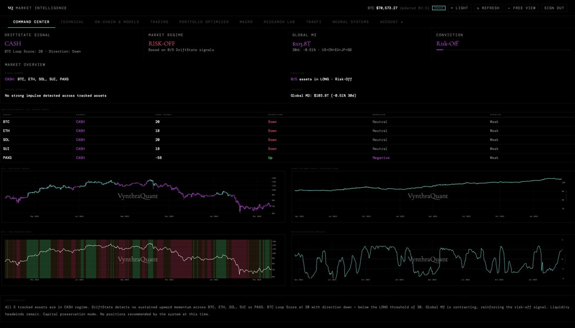575x328 pixels.
Task: Click 'Global M2: $103.8T (-0.51% 30d)' text
Action: pyautogui.click(x=323, y=96)
